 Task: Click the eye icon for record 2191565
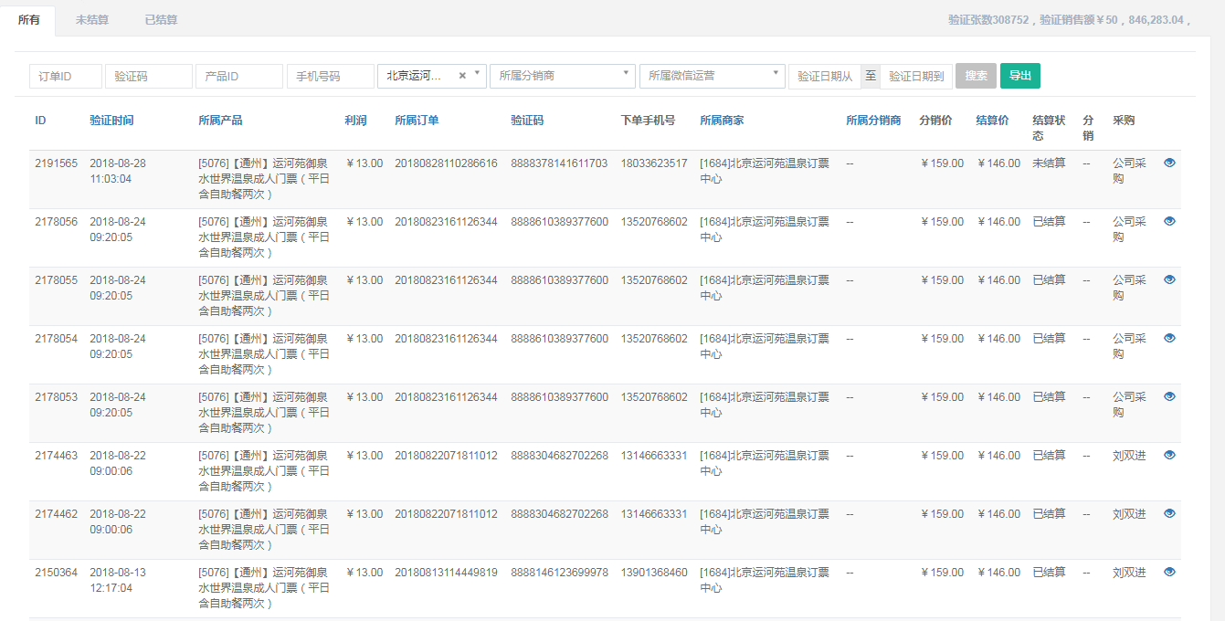point(1169,163)
